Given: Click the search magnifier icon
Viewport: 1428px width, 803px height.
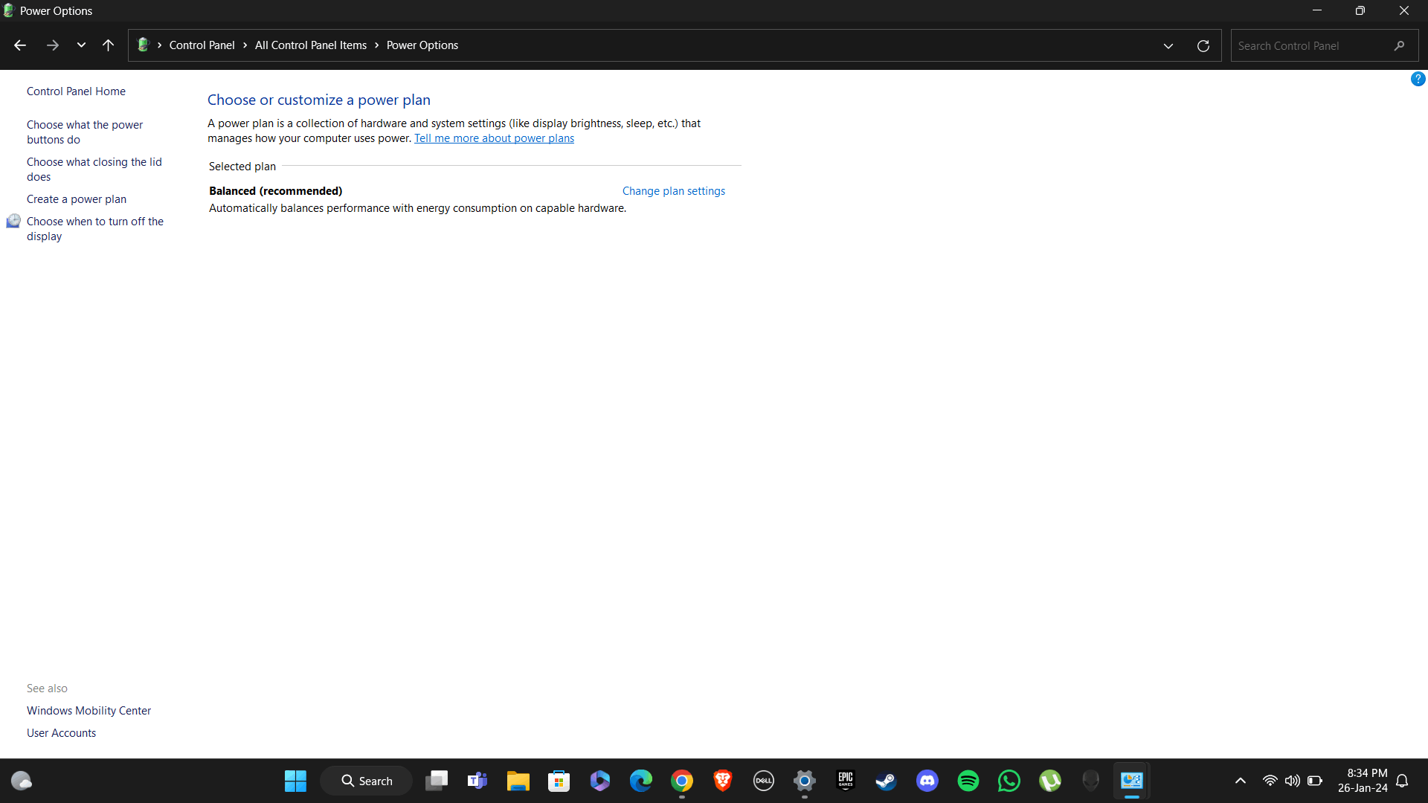Looking at the screenshot, I should pyautogui.click(x=1399, y=45).
